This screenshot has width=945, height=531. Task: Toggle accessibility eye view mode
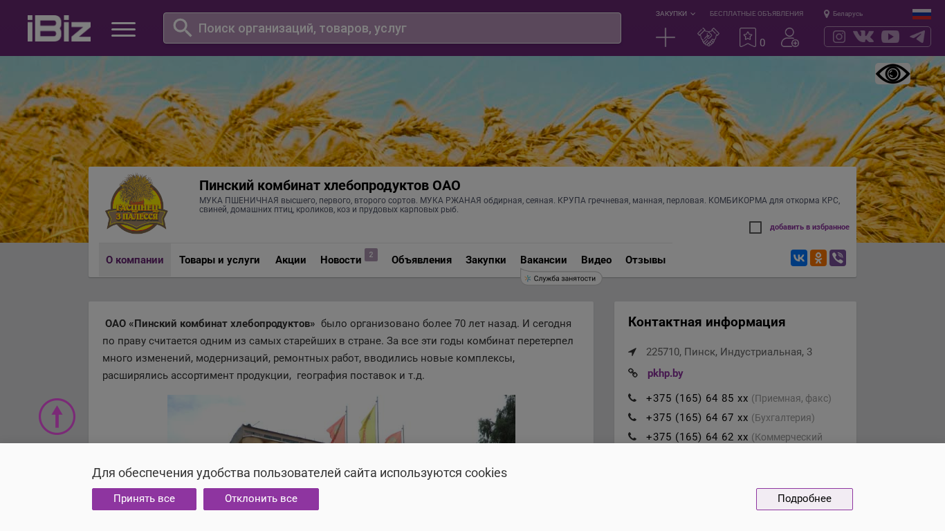point(893,74)
